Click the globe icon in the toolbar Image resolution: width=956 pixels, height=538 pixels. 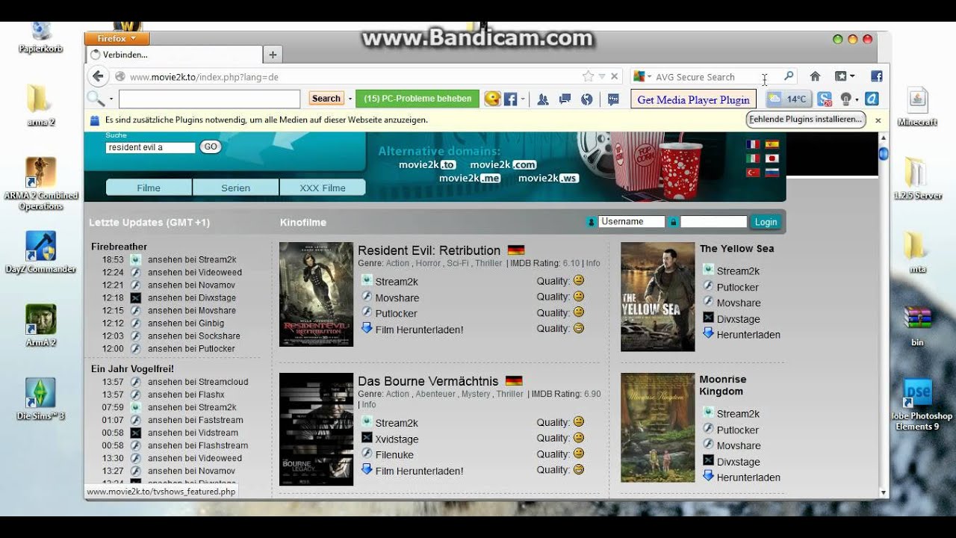(x=586, y=99)
